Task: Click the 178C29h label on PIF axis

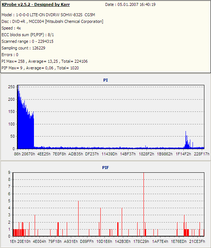Action: click(x=141, y=241)
